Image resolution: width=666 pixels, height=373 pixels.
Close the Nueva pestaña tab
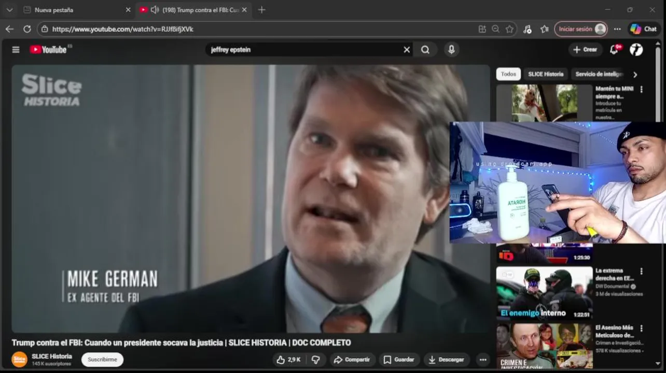128,10
